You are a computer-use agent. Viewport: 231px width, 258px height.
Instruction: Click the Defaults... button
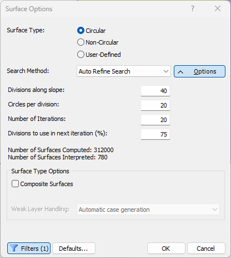(x=74, y=249)
